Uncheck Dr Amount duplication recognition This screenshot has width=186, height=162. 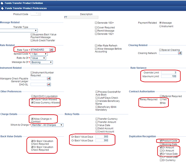[161, 147]
